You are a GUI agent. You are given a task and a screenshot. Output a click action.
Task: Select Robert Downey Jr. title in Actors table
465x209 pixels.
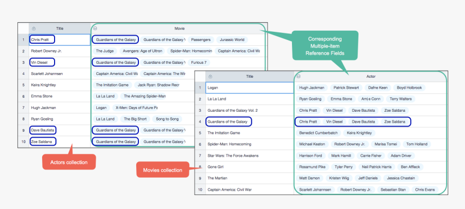point(46,51)
